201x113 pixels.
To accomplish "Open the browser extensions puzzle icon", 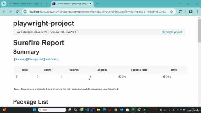I will (181, 12).
